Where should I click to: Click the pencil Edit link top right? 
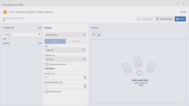tap(183, 12)
